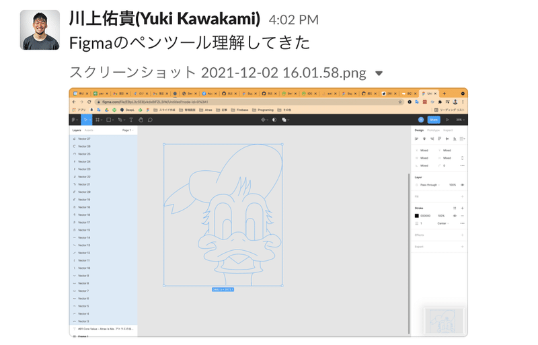Open the Pass through blend mode dropdown
Screen dimensions: 538x345
pos(430,185)
